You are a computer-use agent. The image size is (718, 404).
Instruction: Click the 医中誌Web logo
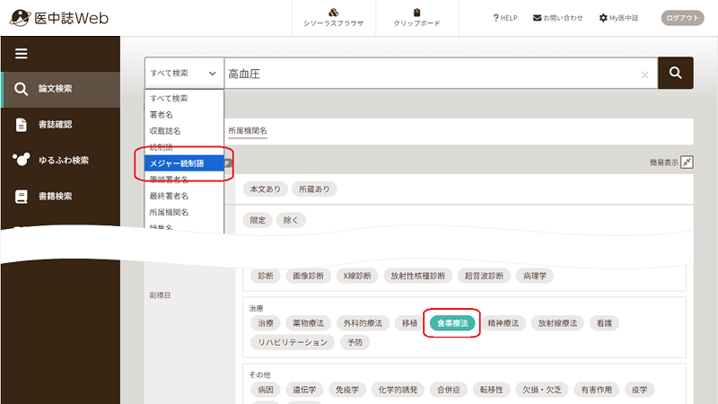click(59, 18)
